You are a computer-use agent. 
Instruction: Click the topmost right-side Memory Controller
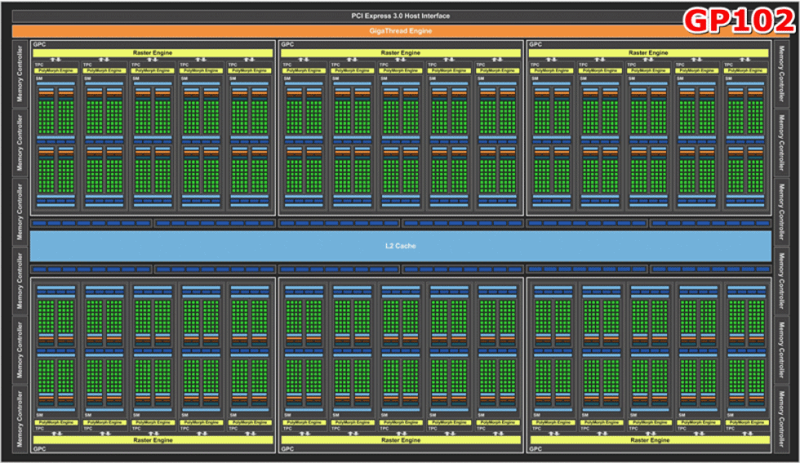783,73
